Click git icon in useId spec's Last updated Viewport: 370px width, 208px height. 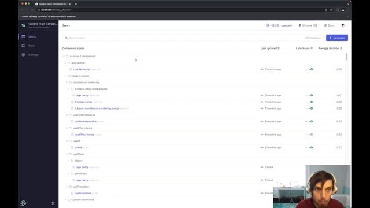coord(262,148)
